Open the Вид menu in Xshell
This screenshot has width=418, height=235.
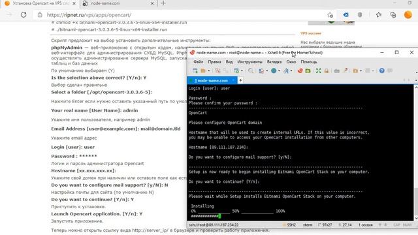tap(229, 62)
